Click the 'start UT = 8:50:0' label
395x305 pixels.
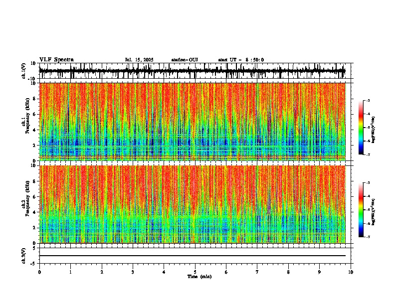241,60
